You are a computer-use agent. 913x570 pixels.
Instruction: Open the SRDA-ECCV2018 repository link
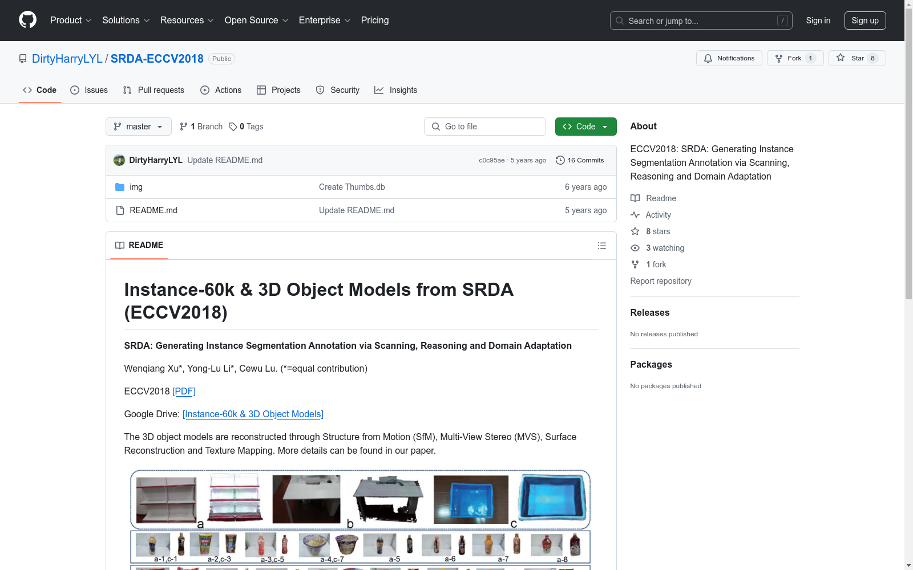tap(157, 59)
